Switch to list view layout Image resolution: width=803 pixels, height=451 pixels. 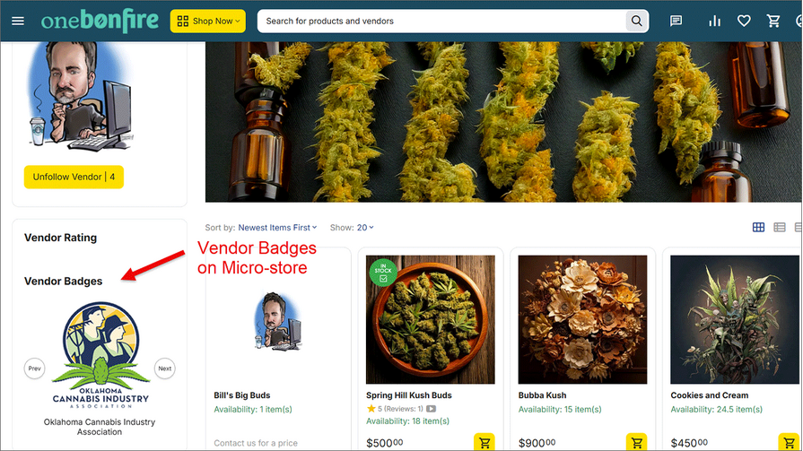(x=779, y=228)
